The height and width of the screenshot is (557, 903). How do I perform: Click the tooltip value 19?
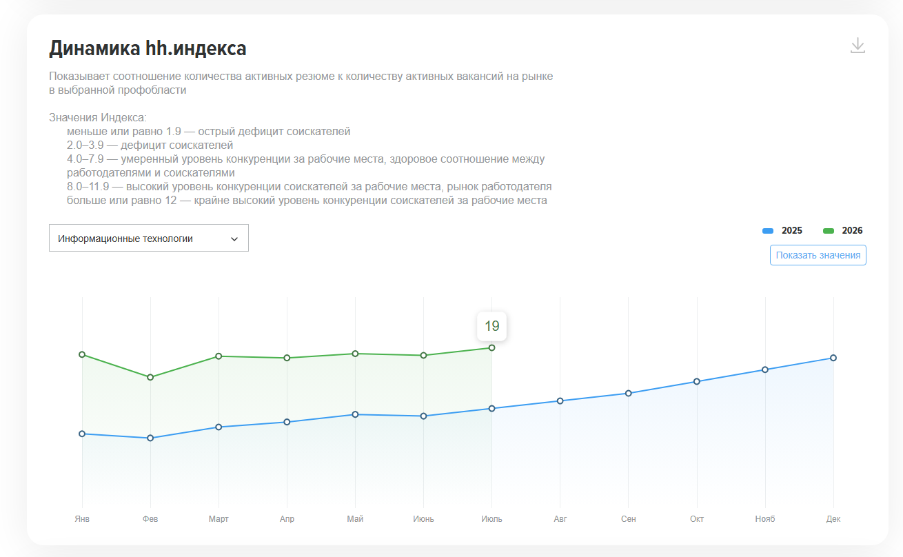point(491,326)
